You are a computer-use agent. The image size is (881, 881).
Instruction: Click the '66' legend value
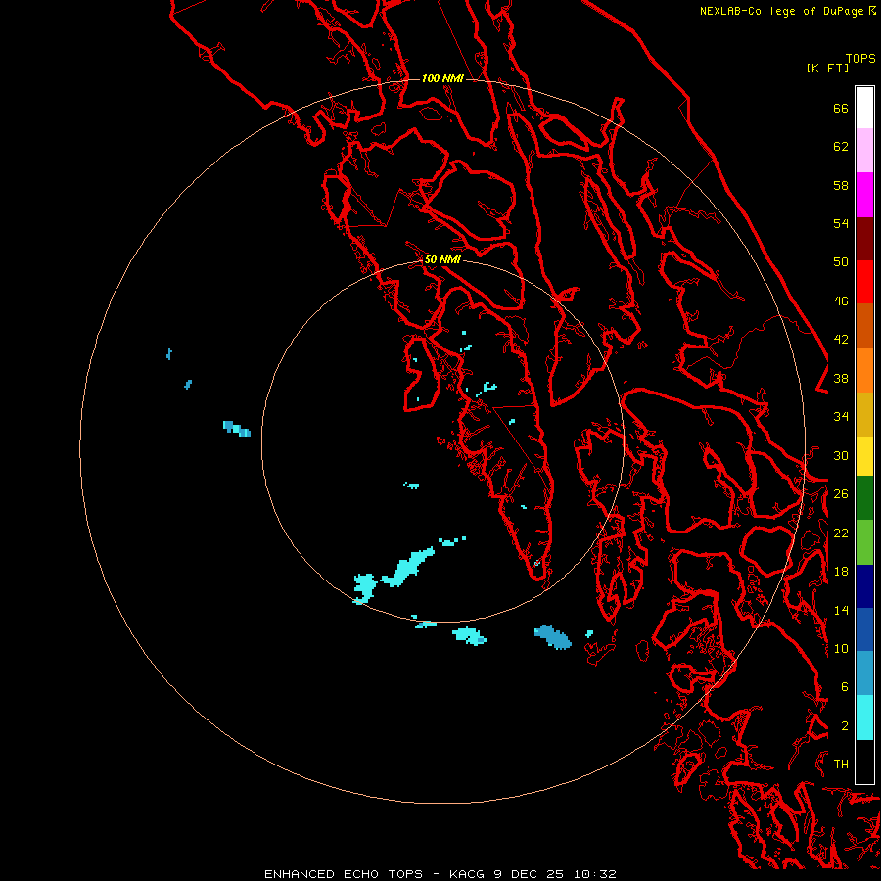coord(841,109)
